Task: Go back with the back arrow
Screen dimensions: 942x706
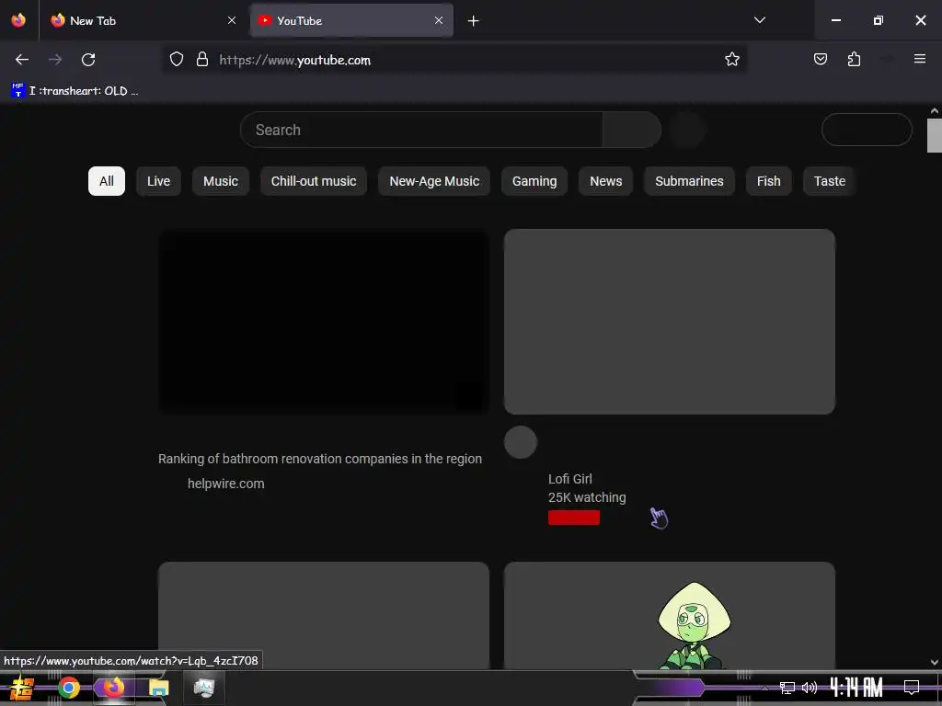Action: (22, 60)
